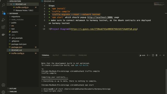Open the Run and Debug view

[x=3, y=20]
